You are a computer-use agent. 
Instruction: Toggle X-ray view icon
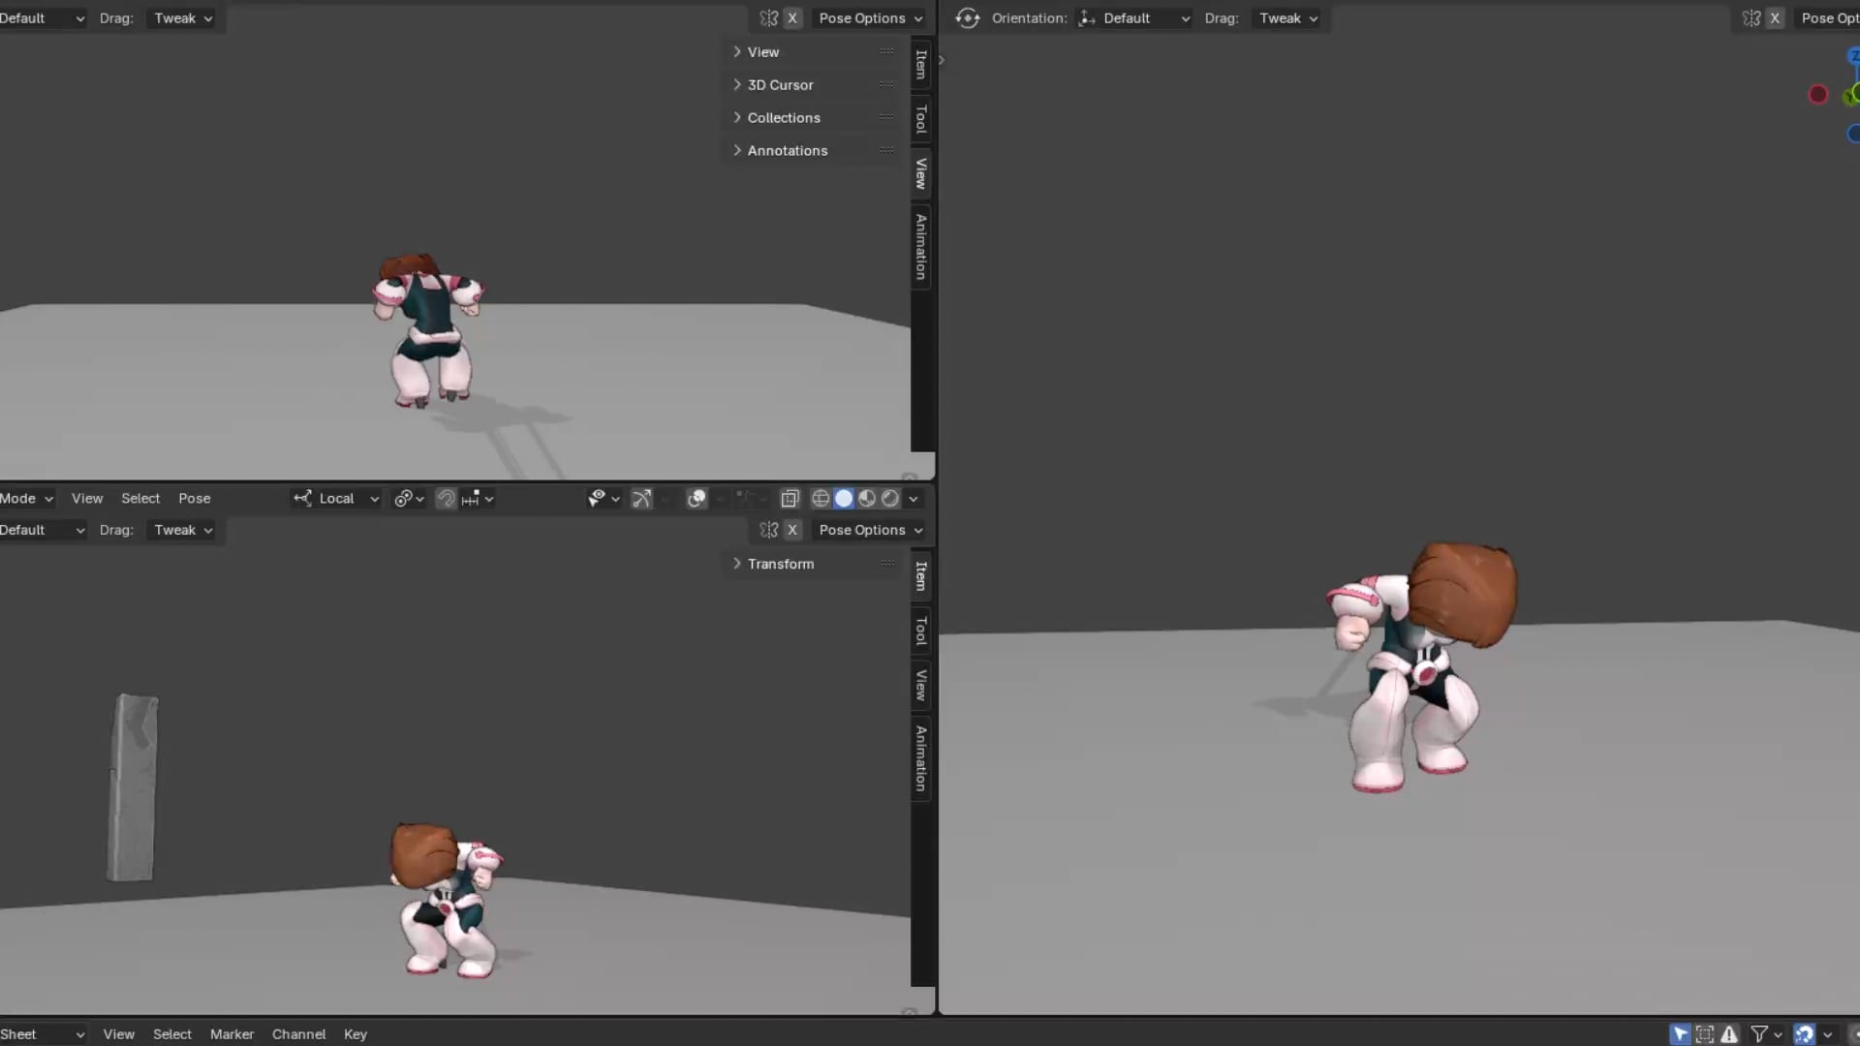coord(790,498)
